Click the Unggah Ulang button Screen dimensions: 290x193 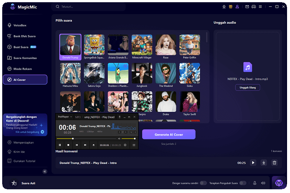pos(248,87)
